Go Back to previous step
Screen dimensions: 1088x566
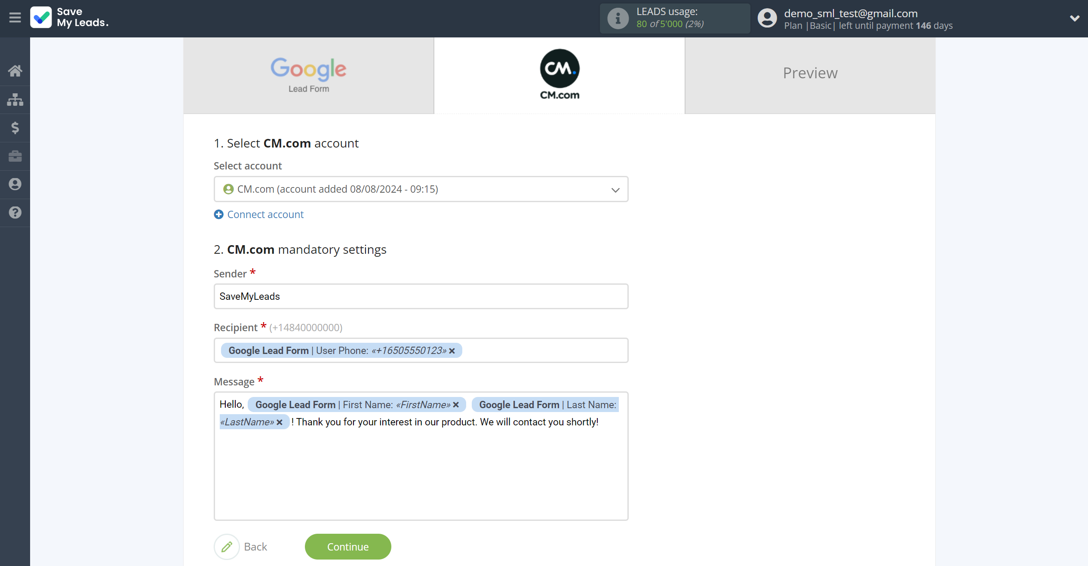click(x=255, y=547)
